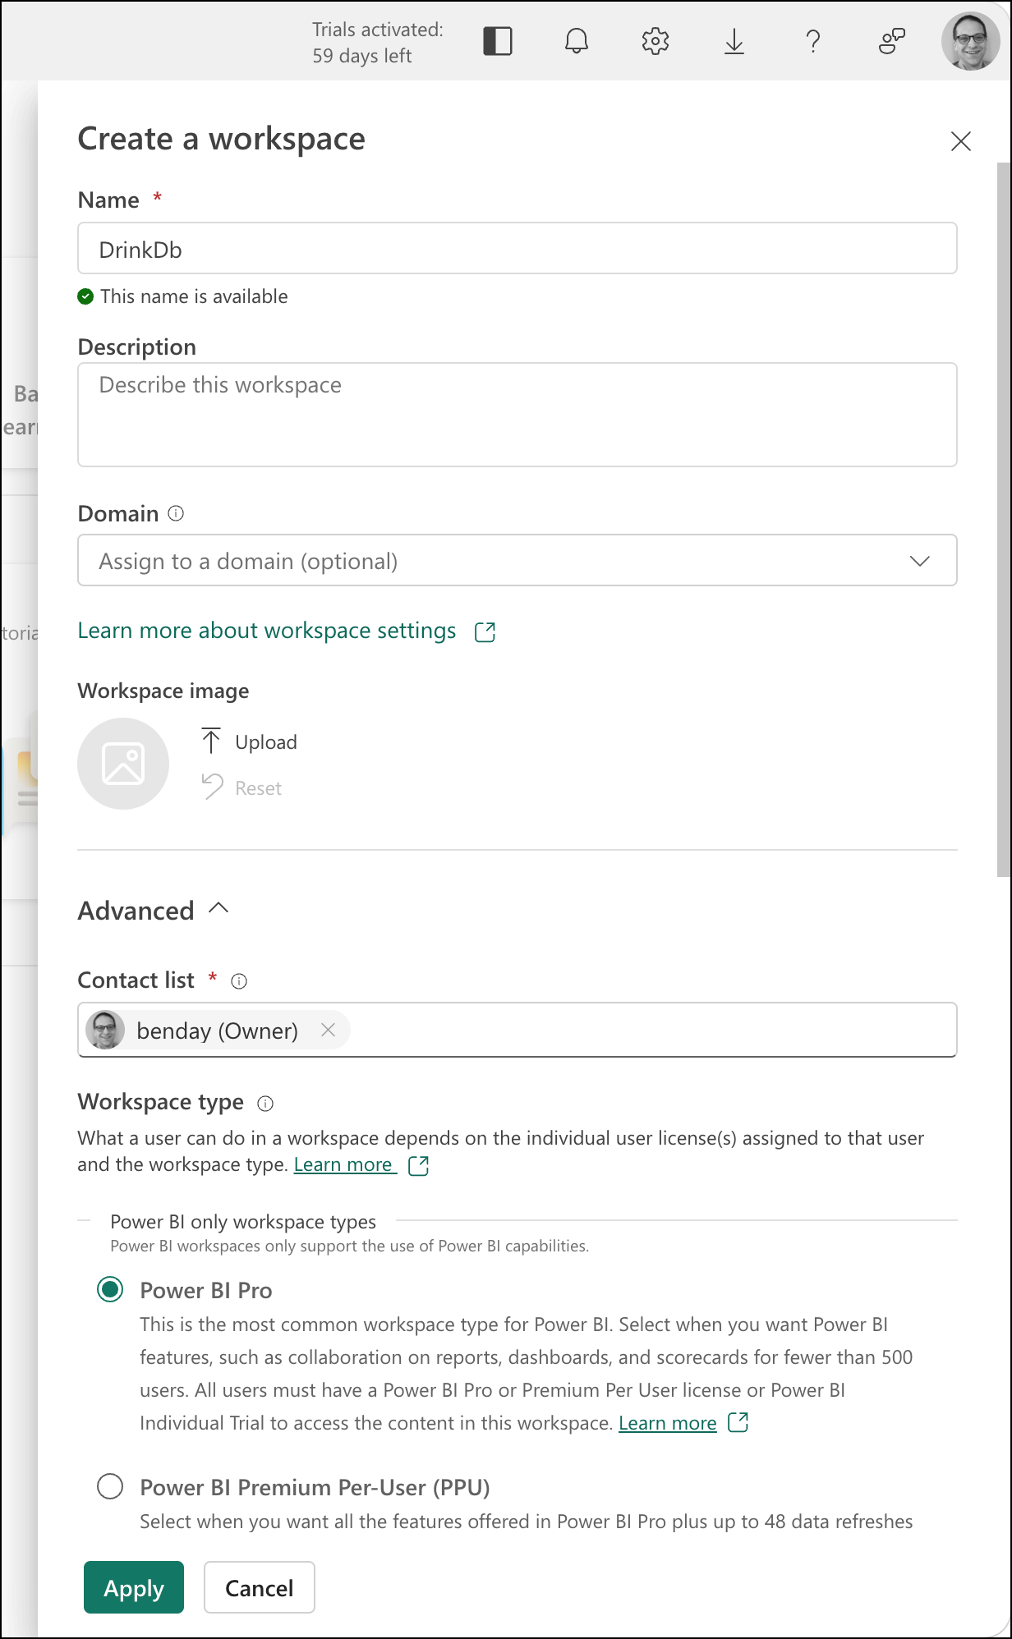
Task: Open the user profile avatar
Action: (x=971, y=41)
